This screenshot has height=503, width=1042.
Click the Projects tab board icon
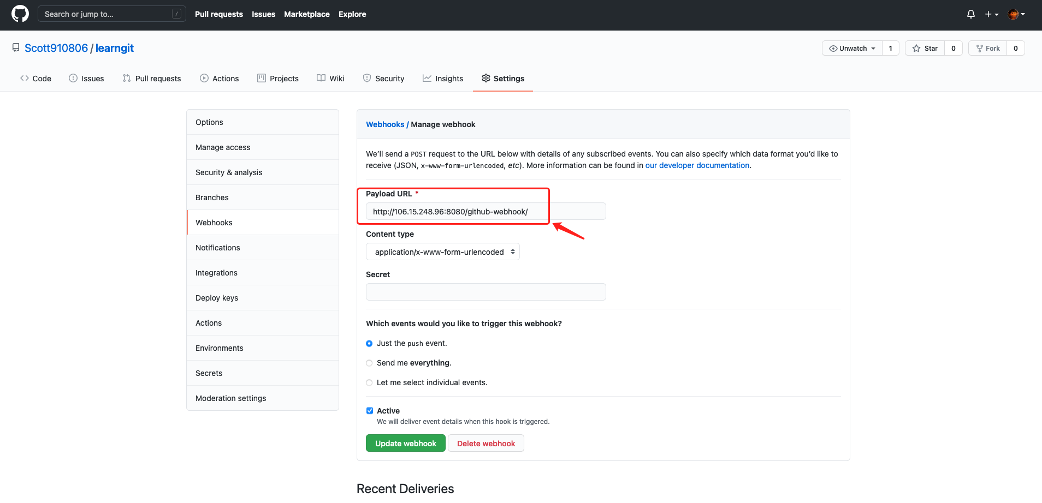point(262,78)
